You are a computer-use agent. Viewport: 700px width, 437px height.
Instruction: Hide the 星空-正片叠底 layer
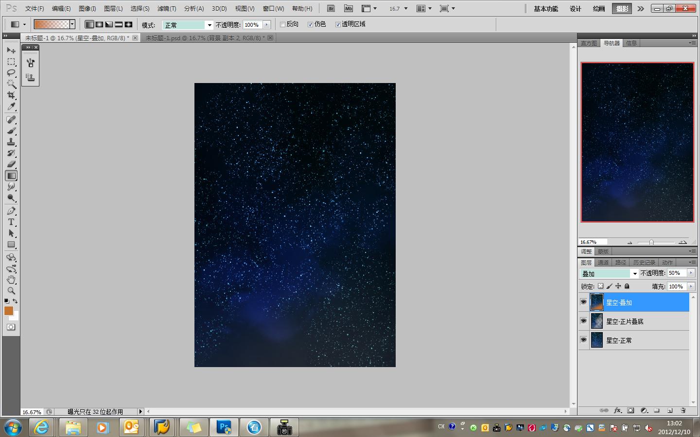click(583, 321)
